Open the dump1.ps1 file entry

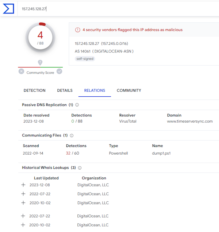pos(161,153)
